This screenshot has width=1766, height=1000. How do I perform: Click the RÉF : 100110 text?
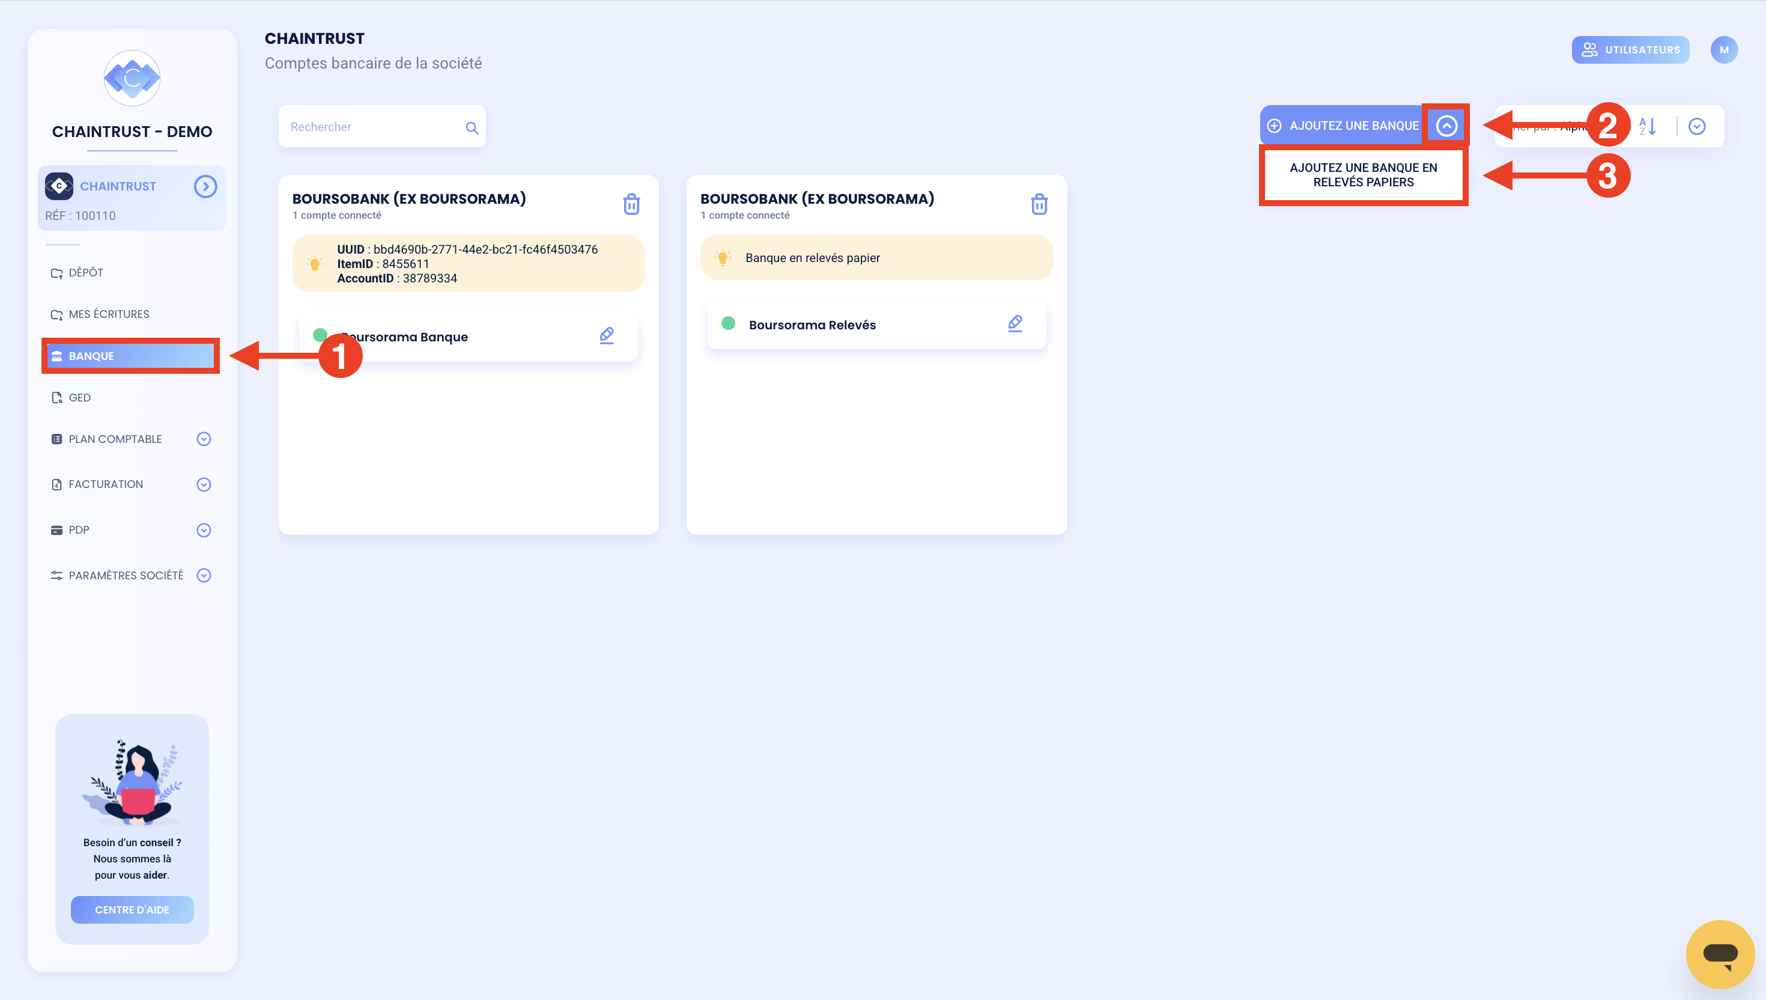pos(80,216)
